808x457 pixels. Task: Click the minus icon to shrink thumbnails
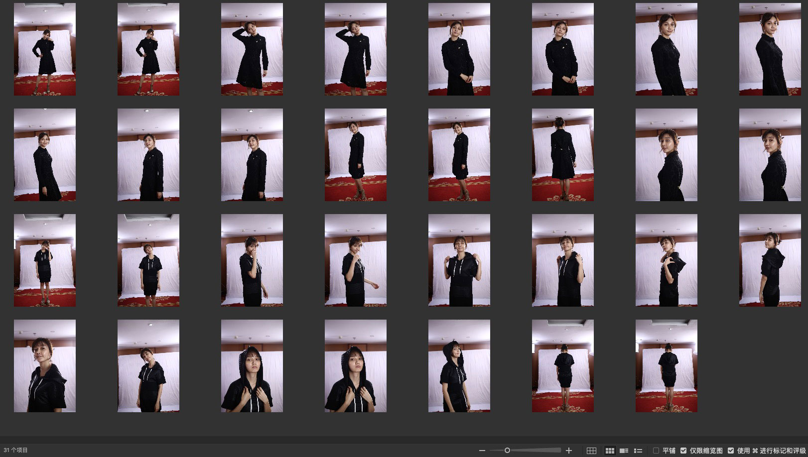482,451
